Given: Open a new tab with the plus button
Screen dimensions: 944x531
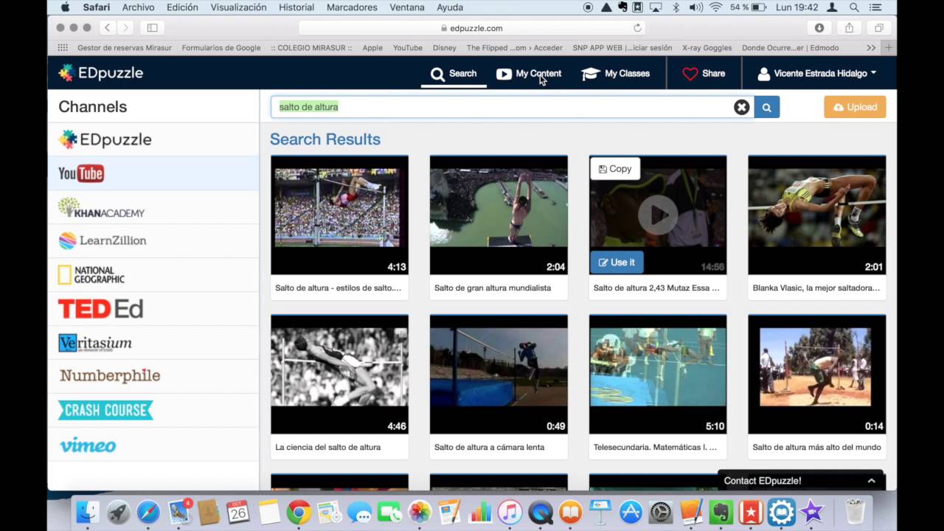Looking at the screenshot, I should pyautogui.click(x=889, y=48).
